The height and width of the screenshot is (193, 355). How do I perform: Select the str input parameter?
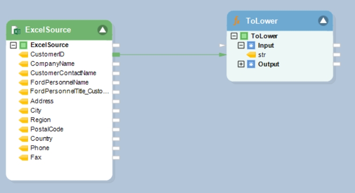(262, 55)
